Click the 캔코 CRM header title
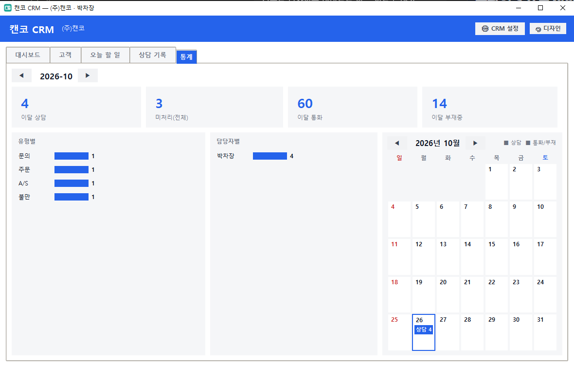This screenshot has height=366, width=574. click(x=32, y=29)
